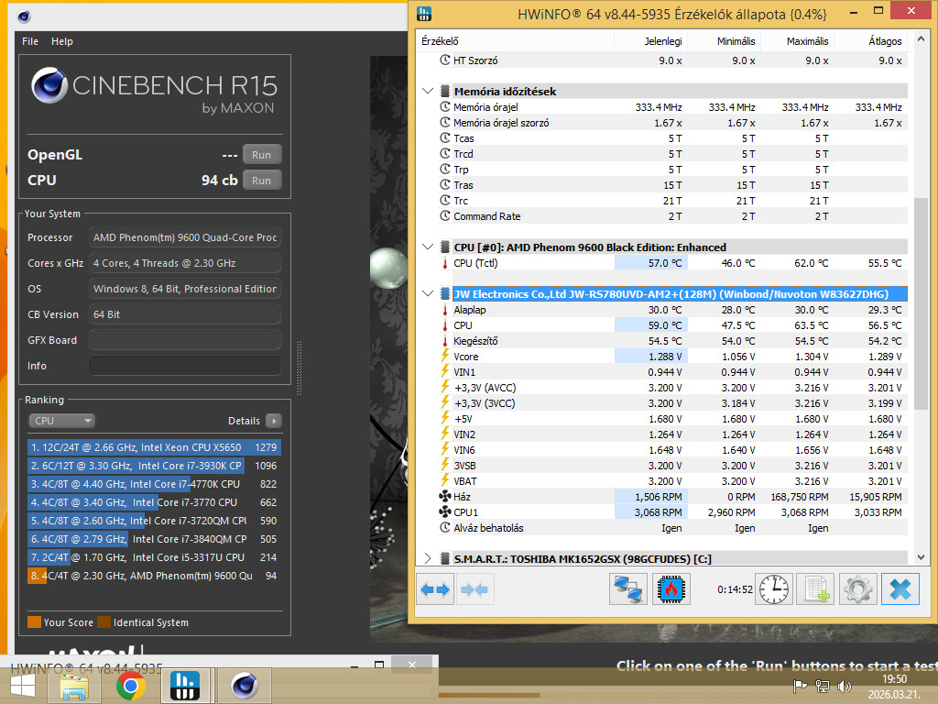Switch to HWiNFO in the taskbar
This screenshot has height=704, width=938.
[x=185, y=686]
